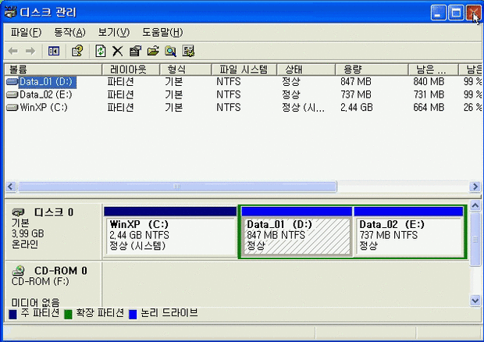Click the WinXP (C:) volume drive icon

(12, 108)
